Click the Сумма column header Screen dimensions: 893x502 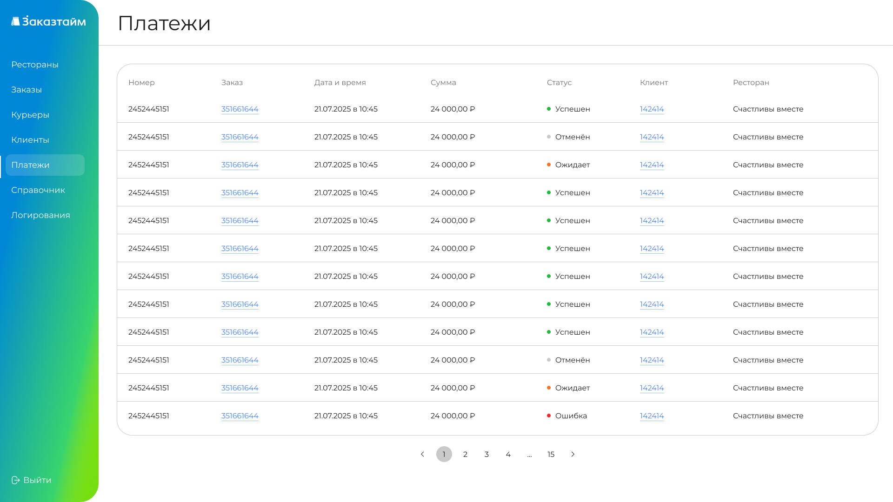coord(443,82)
